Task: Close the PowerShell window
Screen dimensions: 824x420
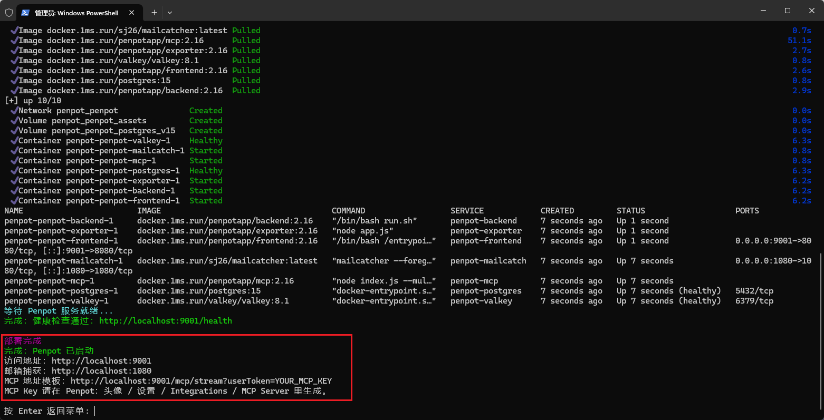Action: tap(812, 11)
